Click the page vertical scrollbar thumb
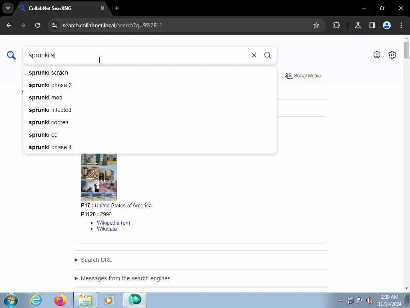Image resolution: width=410 pixels, height=308 pixels. click(406, 50)
